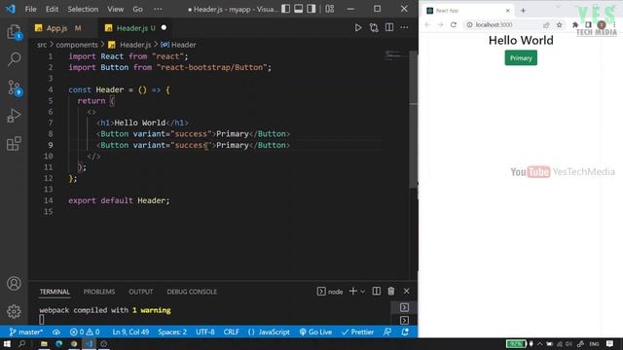Split the terminal
The height and width of the screenshot is (350, 623).
pyautogui.click(x=376, y=292)
